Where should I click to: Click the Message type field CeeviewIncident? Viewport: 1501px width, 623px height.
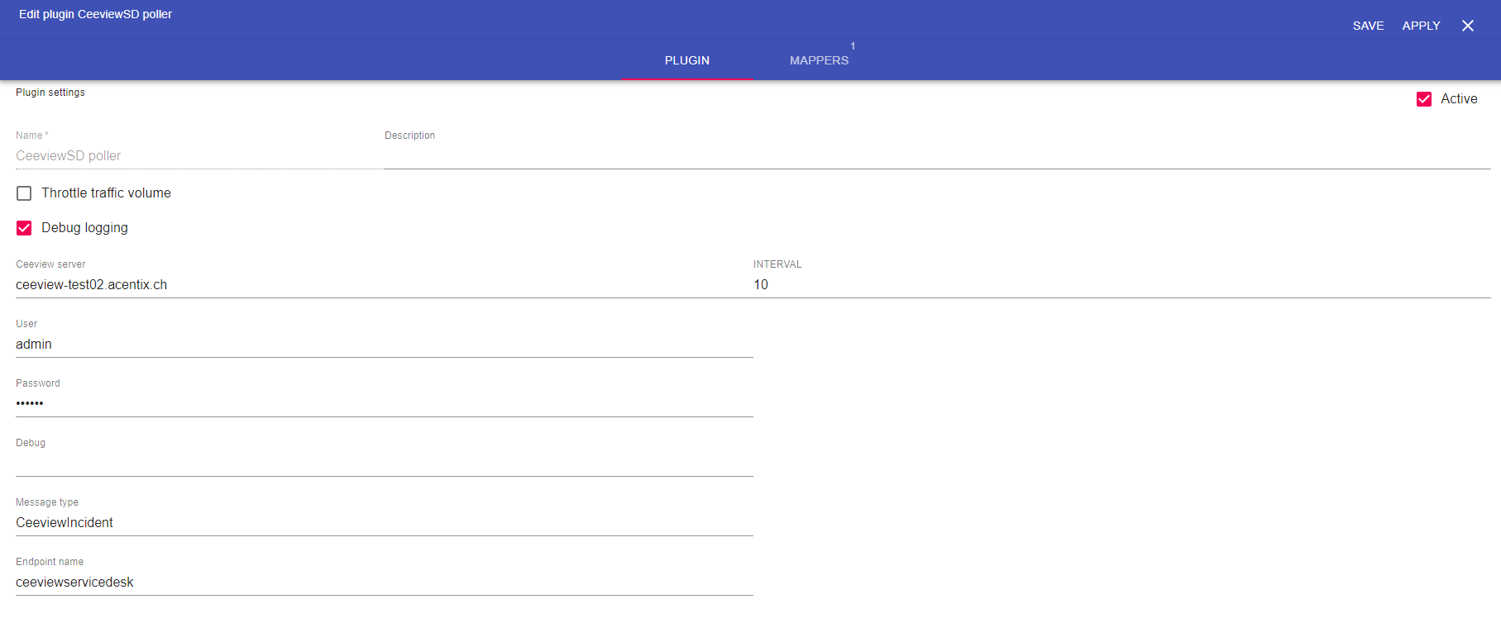382,523
